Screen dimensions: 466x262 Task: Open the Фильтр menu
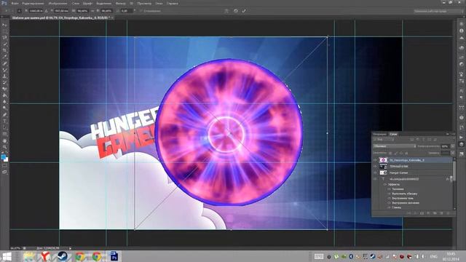point(120,4)
